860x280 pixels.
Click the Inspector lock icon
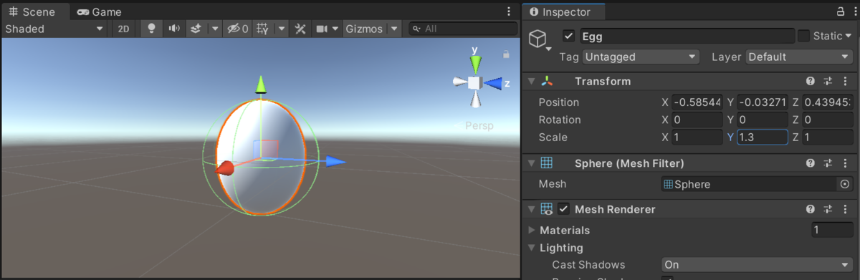[841, 11]
